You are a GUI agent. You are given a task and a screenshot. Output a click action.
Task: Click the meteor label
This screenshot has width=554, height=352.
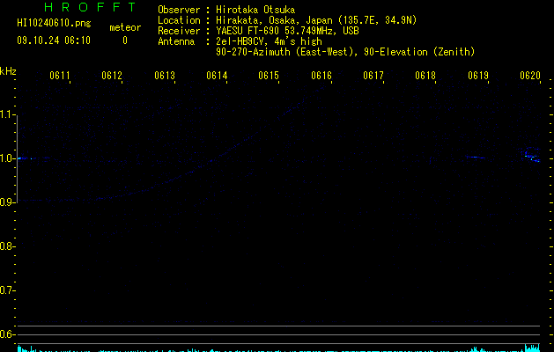(125, 27)
